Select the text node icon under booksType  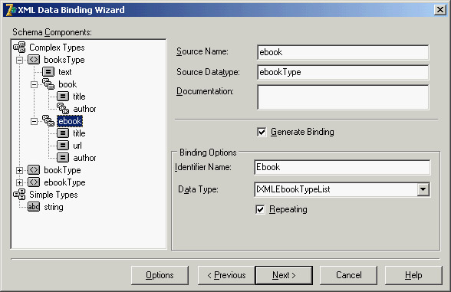pyautogui.click(x=48, y=72)
